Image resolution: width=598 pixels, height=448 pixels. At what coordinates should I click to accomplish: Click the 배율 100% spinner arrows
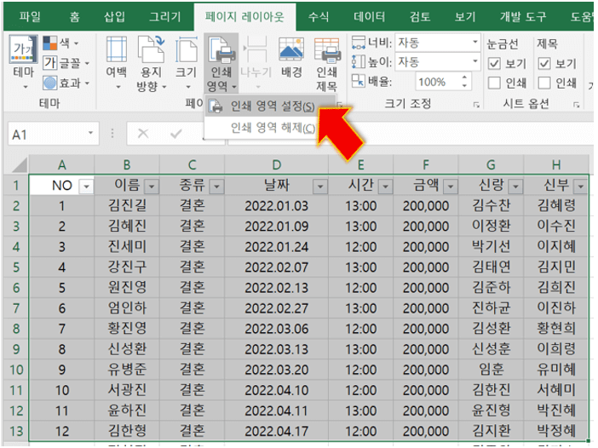tap(464, 81)
